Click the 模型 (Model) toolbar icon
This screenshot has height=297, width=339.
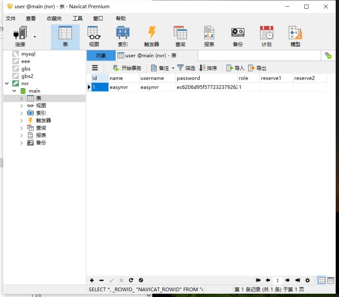click(x=295, y=37)
